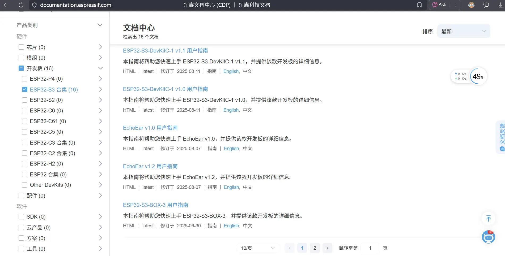Check the ESP32-P4 (0) checkbox
Screen dimensions: 505x256
tap(25, 79)
